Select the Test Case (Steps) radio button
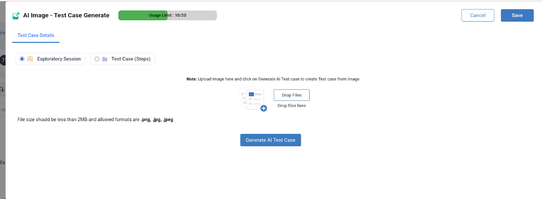The width and height of the screenshot is (542, 199). pos(97,59)
